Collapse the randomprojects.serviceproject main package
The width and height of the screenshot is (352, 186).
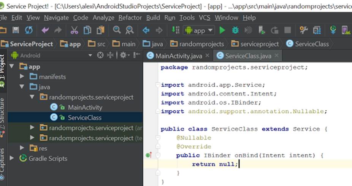pos(32,97)
